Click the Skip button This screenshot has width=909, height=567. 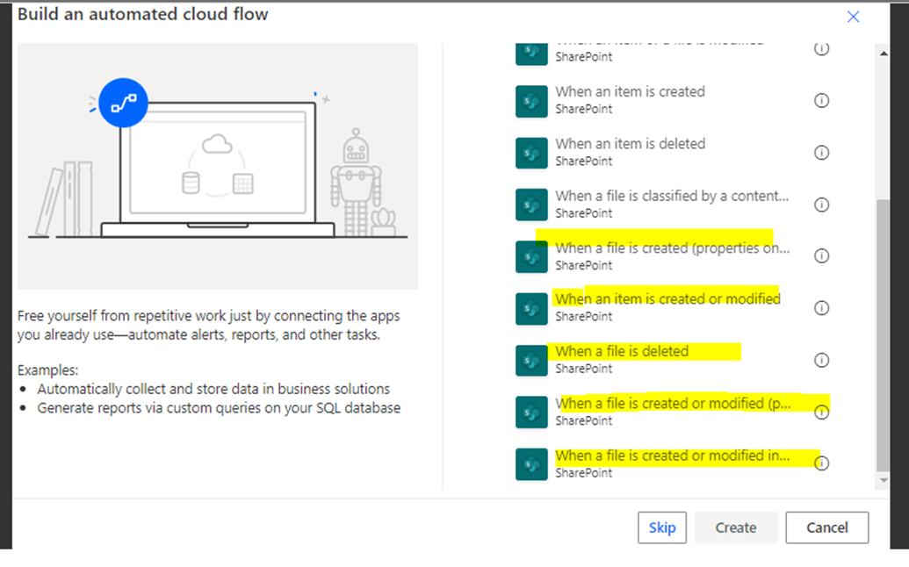662,528
